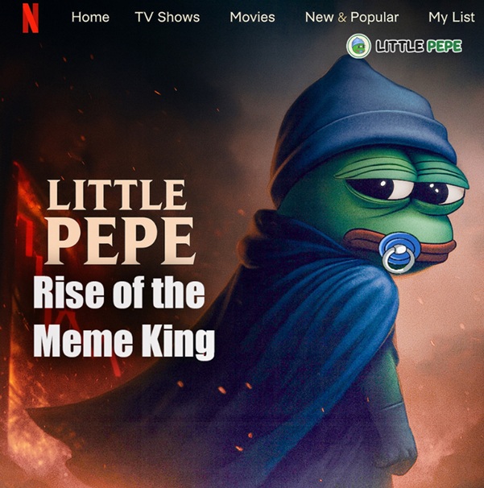
Task: Open the TV Shows section
Action: (x=168, y=17)
